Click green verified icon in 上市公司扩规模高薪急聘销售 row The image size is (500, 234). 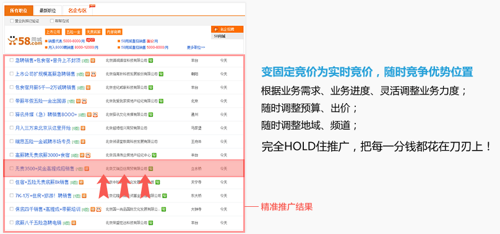point(162,74)
